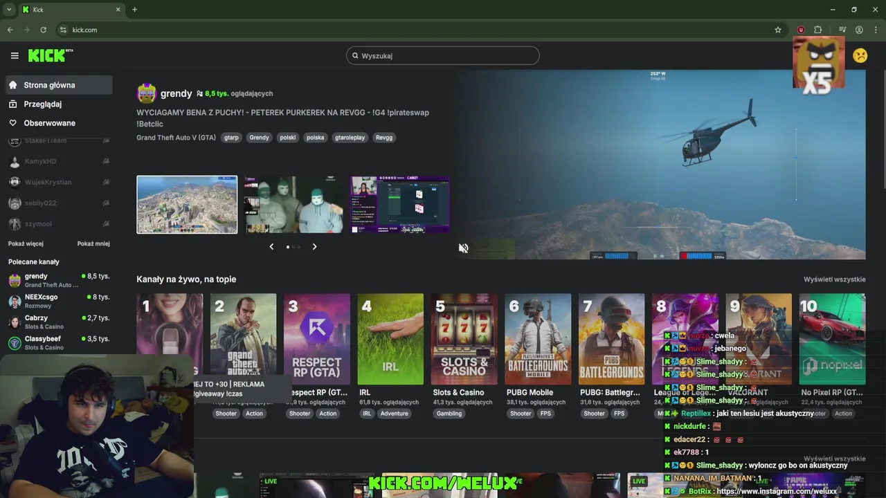Open the browser profile icon
The width and height of the screenshot is (886, 498).
[x=859, y=30]
